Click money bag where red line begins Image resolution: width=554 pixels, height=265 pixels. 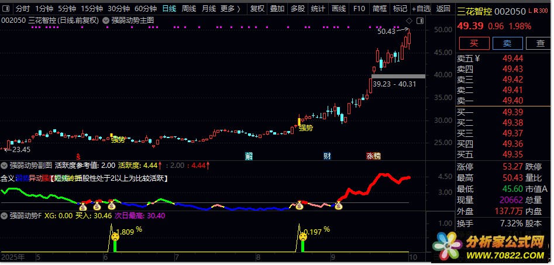339,205
